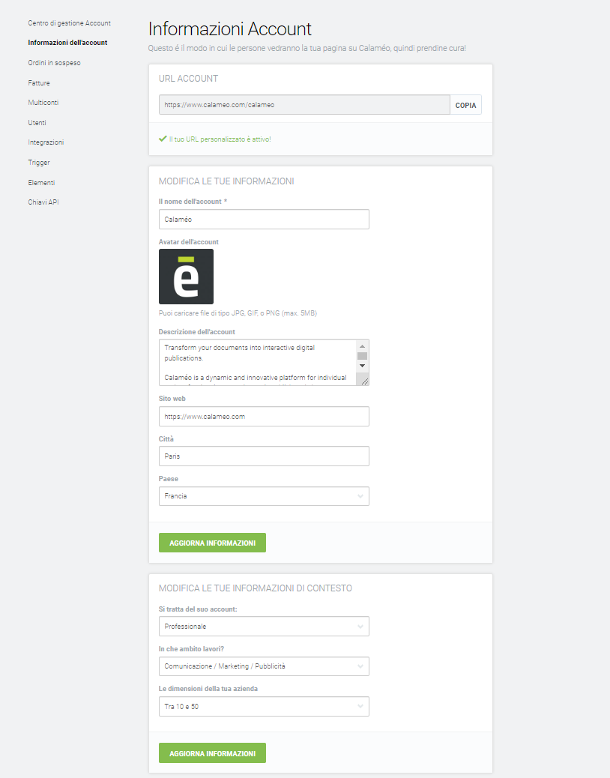Click the account description textarea
Screen dimensions: 610x778
coord(258,362)
